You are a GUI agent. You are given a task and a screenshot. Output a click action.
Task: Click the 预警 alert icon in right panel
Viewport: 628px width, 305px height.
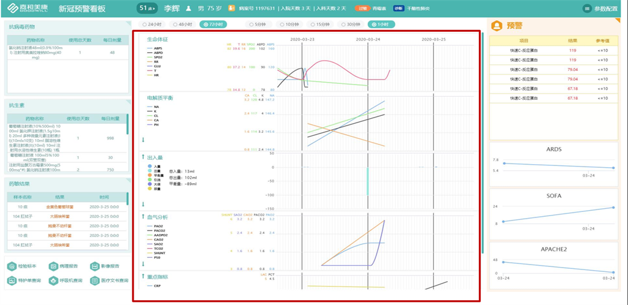(x=496, y=26)
